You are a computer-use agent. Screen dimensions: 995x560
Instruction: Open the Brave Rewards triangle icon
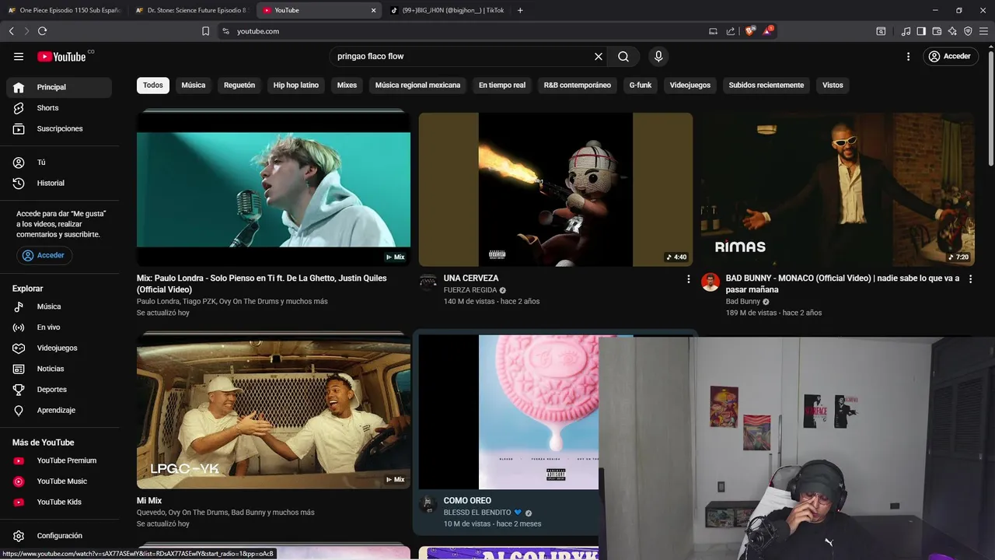(769, 31)
